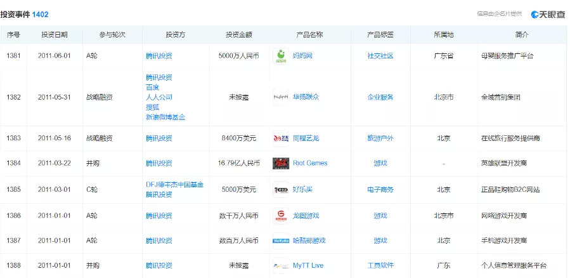Click the 华扬联众 product logo icon
The height and width of the screenshot is (278, 570).
281,97
